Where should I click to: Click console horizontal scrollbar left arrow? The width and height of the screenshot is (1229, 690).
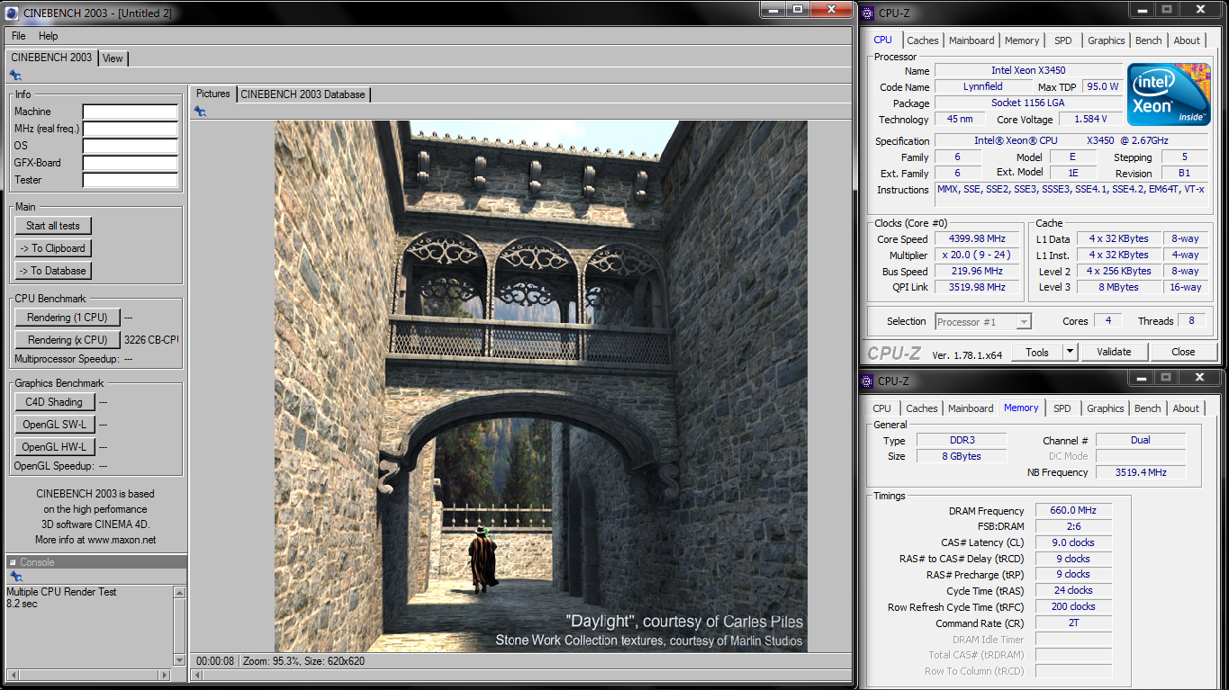(x=12, y=675)
